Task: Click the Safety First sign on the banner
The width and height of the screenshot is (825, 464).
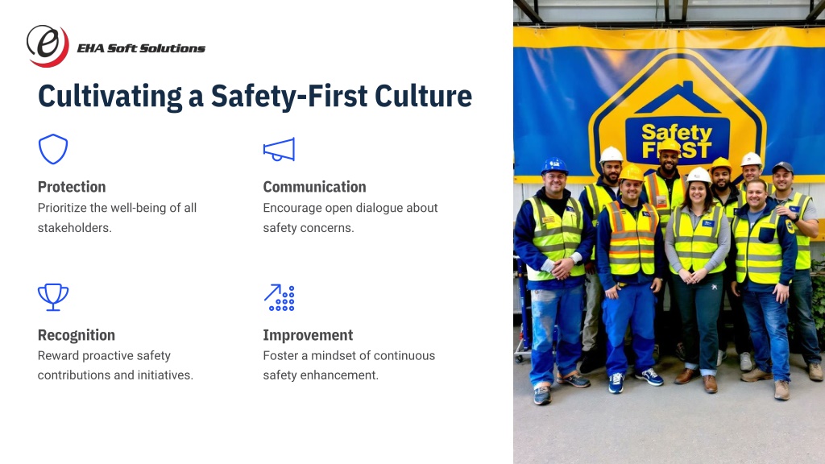Action: click(x=677, y=141)
